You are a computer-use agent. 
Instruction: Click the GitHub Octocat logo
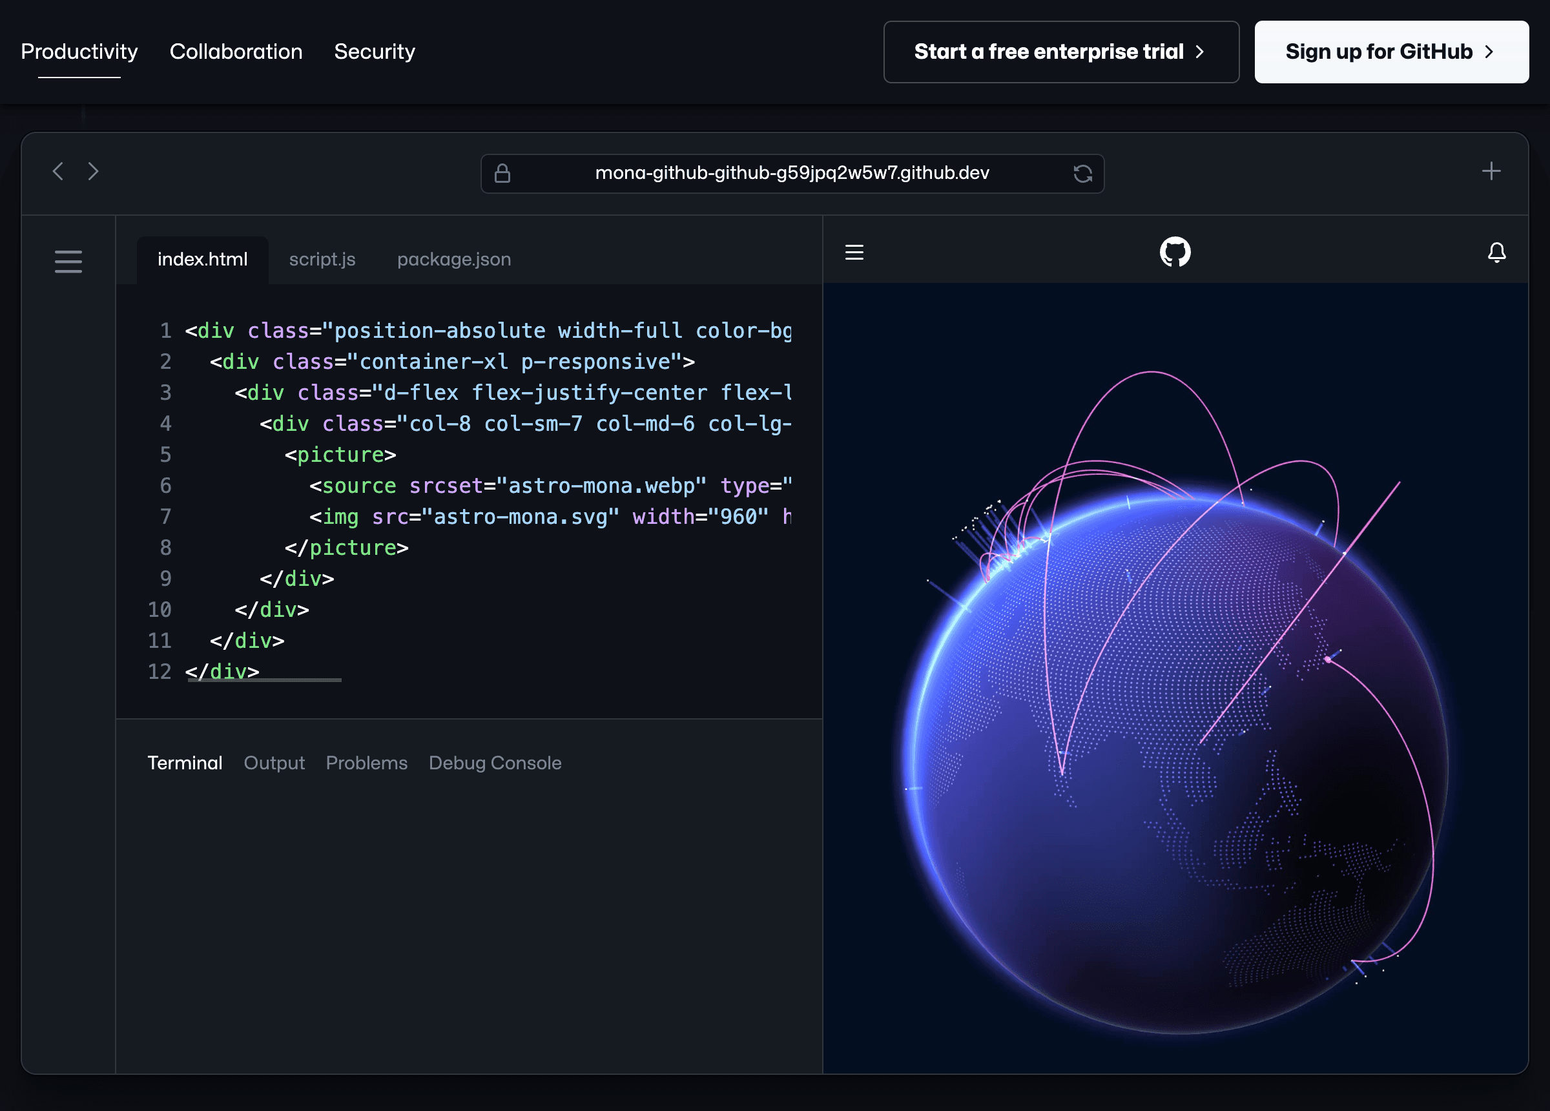point(1175,253)
